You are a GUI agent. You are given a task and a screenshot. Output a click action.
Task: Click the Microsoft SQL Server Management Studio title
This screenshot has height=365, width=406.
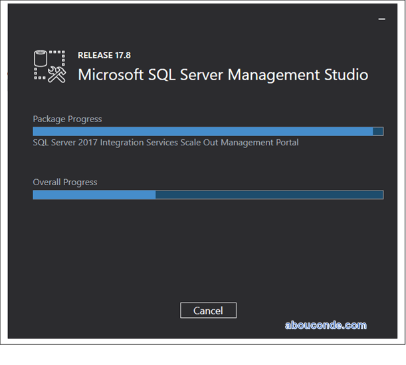(223, 74)
